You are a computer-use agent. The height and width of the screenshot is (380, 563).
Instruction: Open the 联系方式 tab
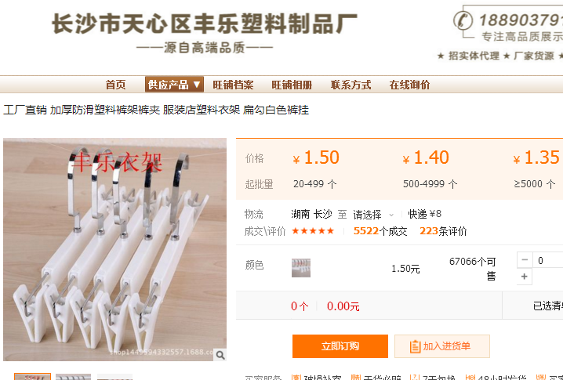(351, 85)
